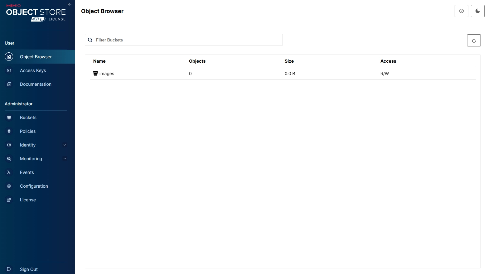
Task: Click the images bucket icon
Action: point(95,74)
